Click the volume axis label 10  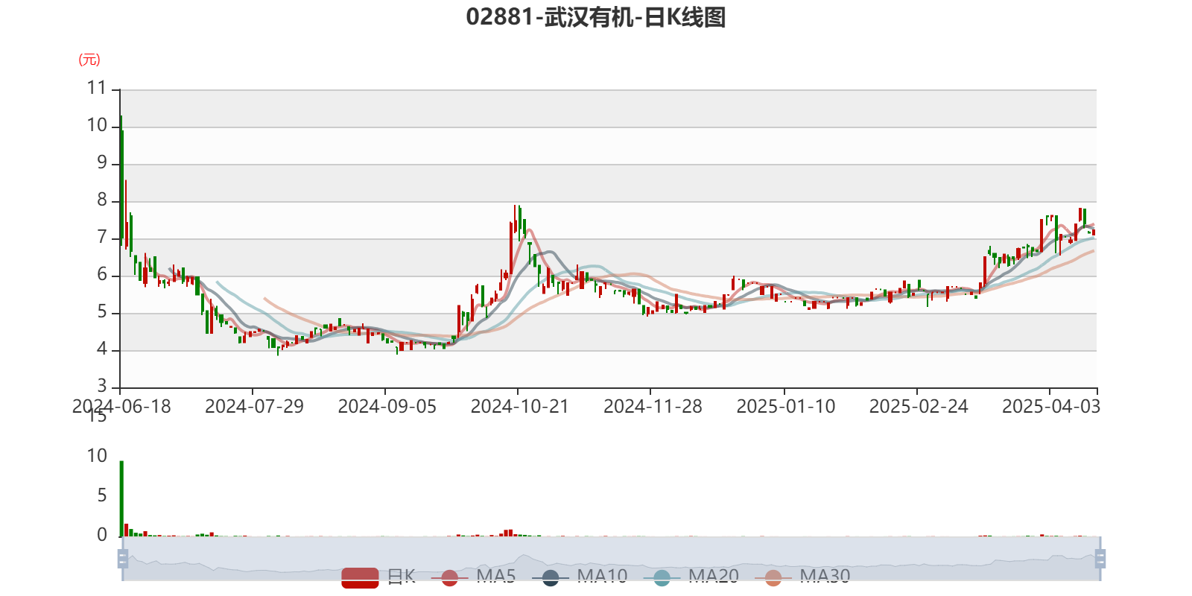[97, 456]
